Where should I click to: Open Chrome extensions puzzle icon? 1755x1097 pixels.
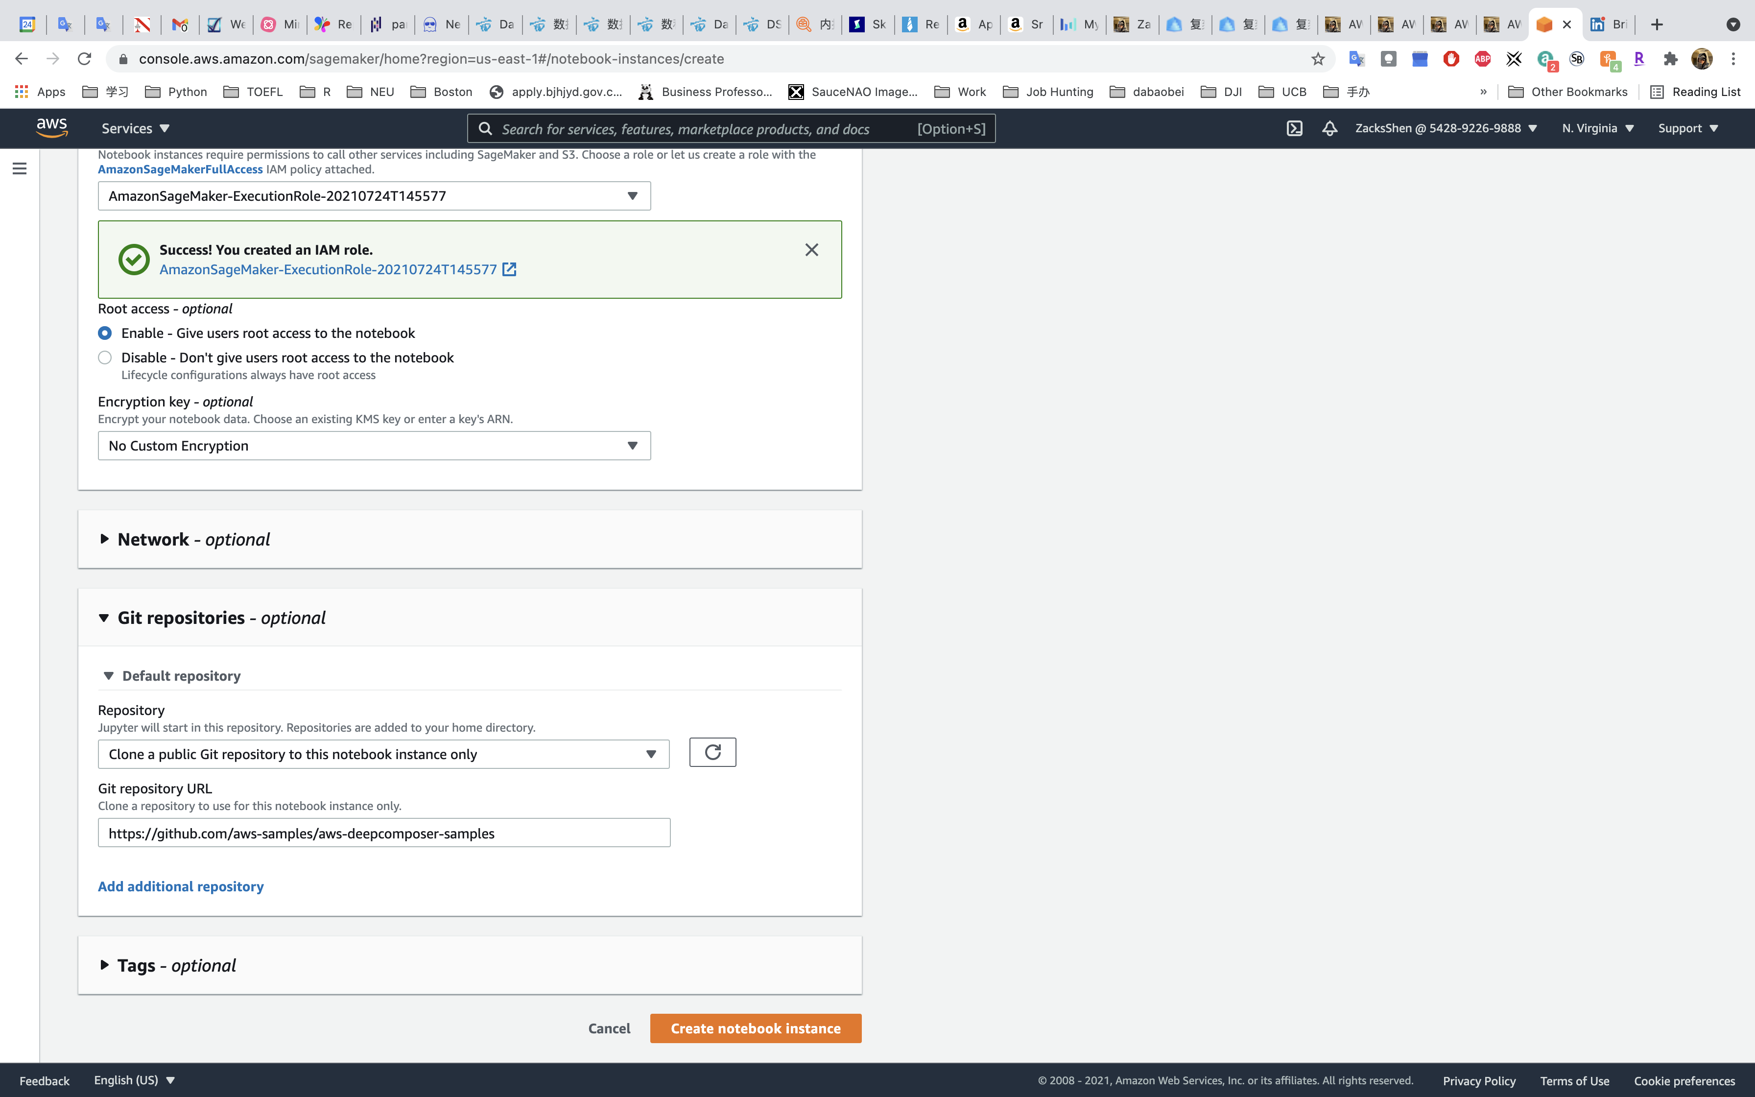(1670, 59)
